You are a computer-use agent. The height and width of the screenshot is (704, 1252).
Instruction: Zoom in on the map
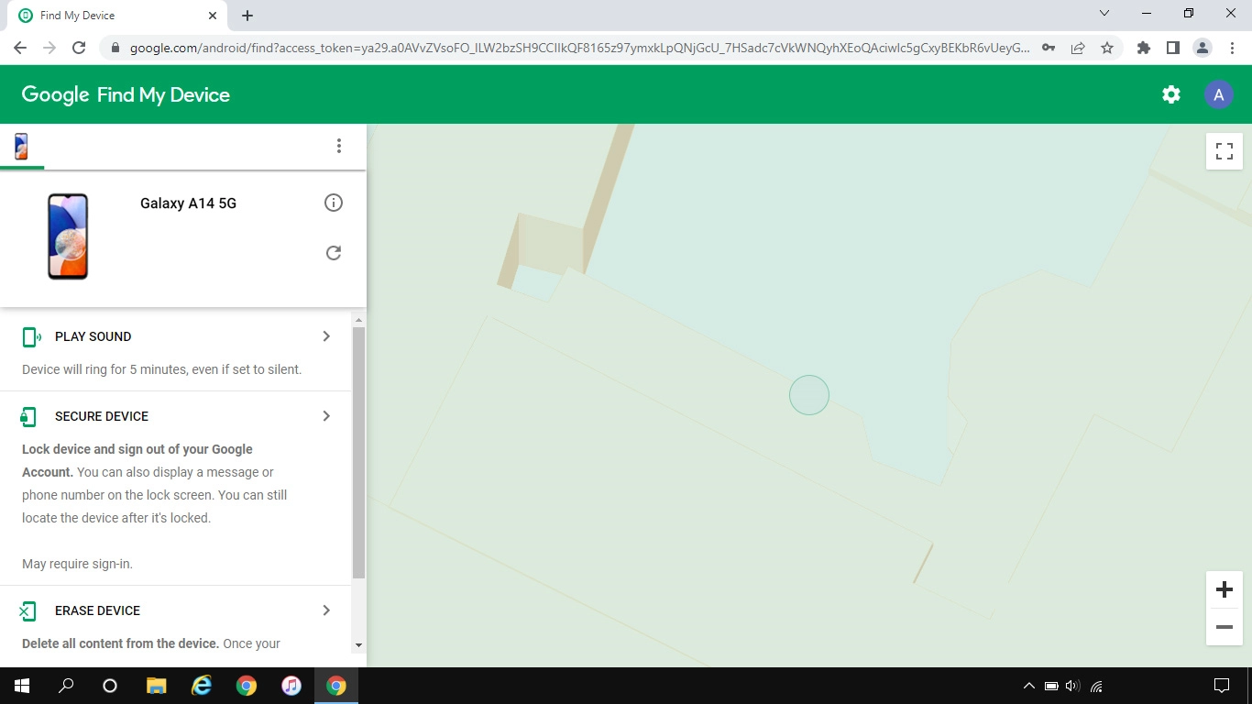[x=1224, y=589]
